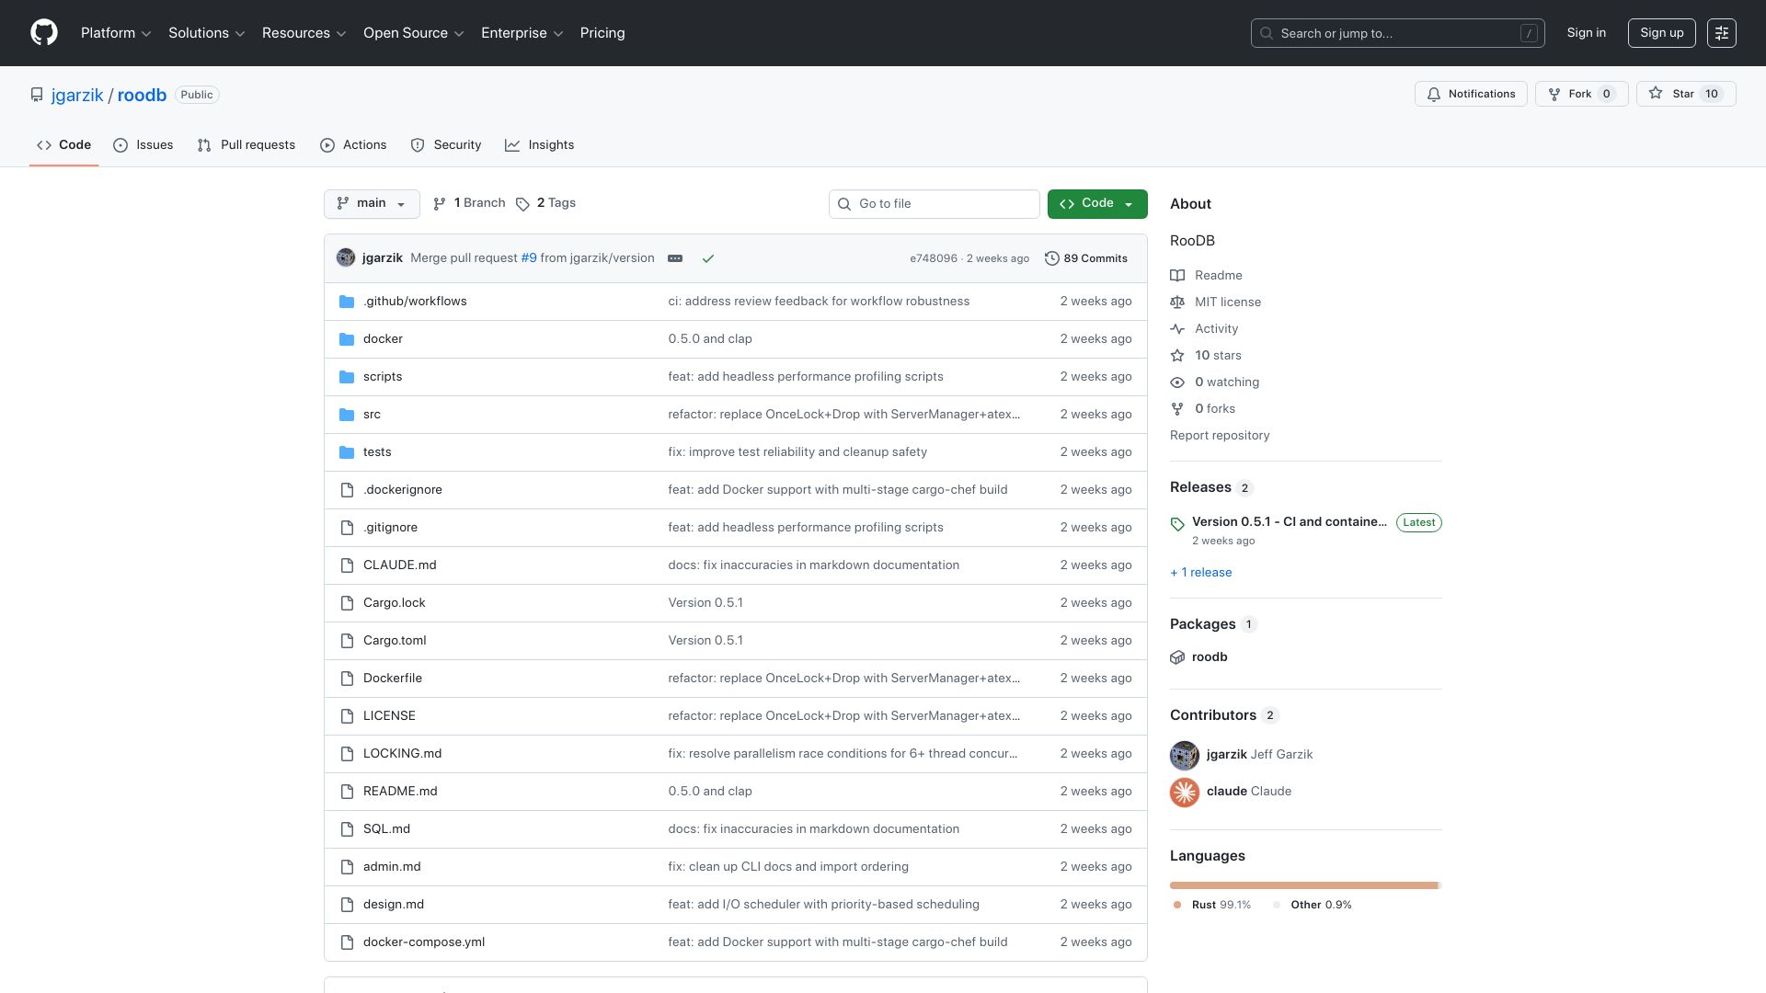Click the folder icon next to src
Viewport: 1766px width, 993px height.
[347, 415]
